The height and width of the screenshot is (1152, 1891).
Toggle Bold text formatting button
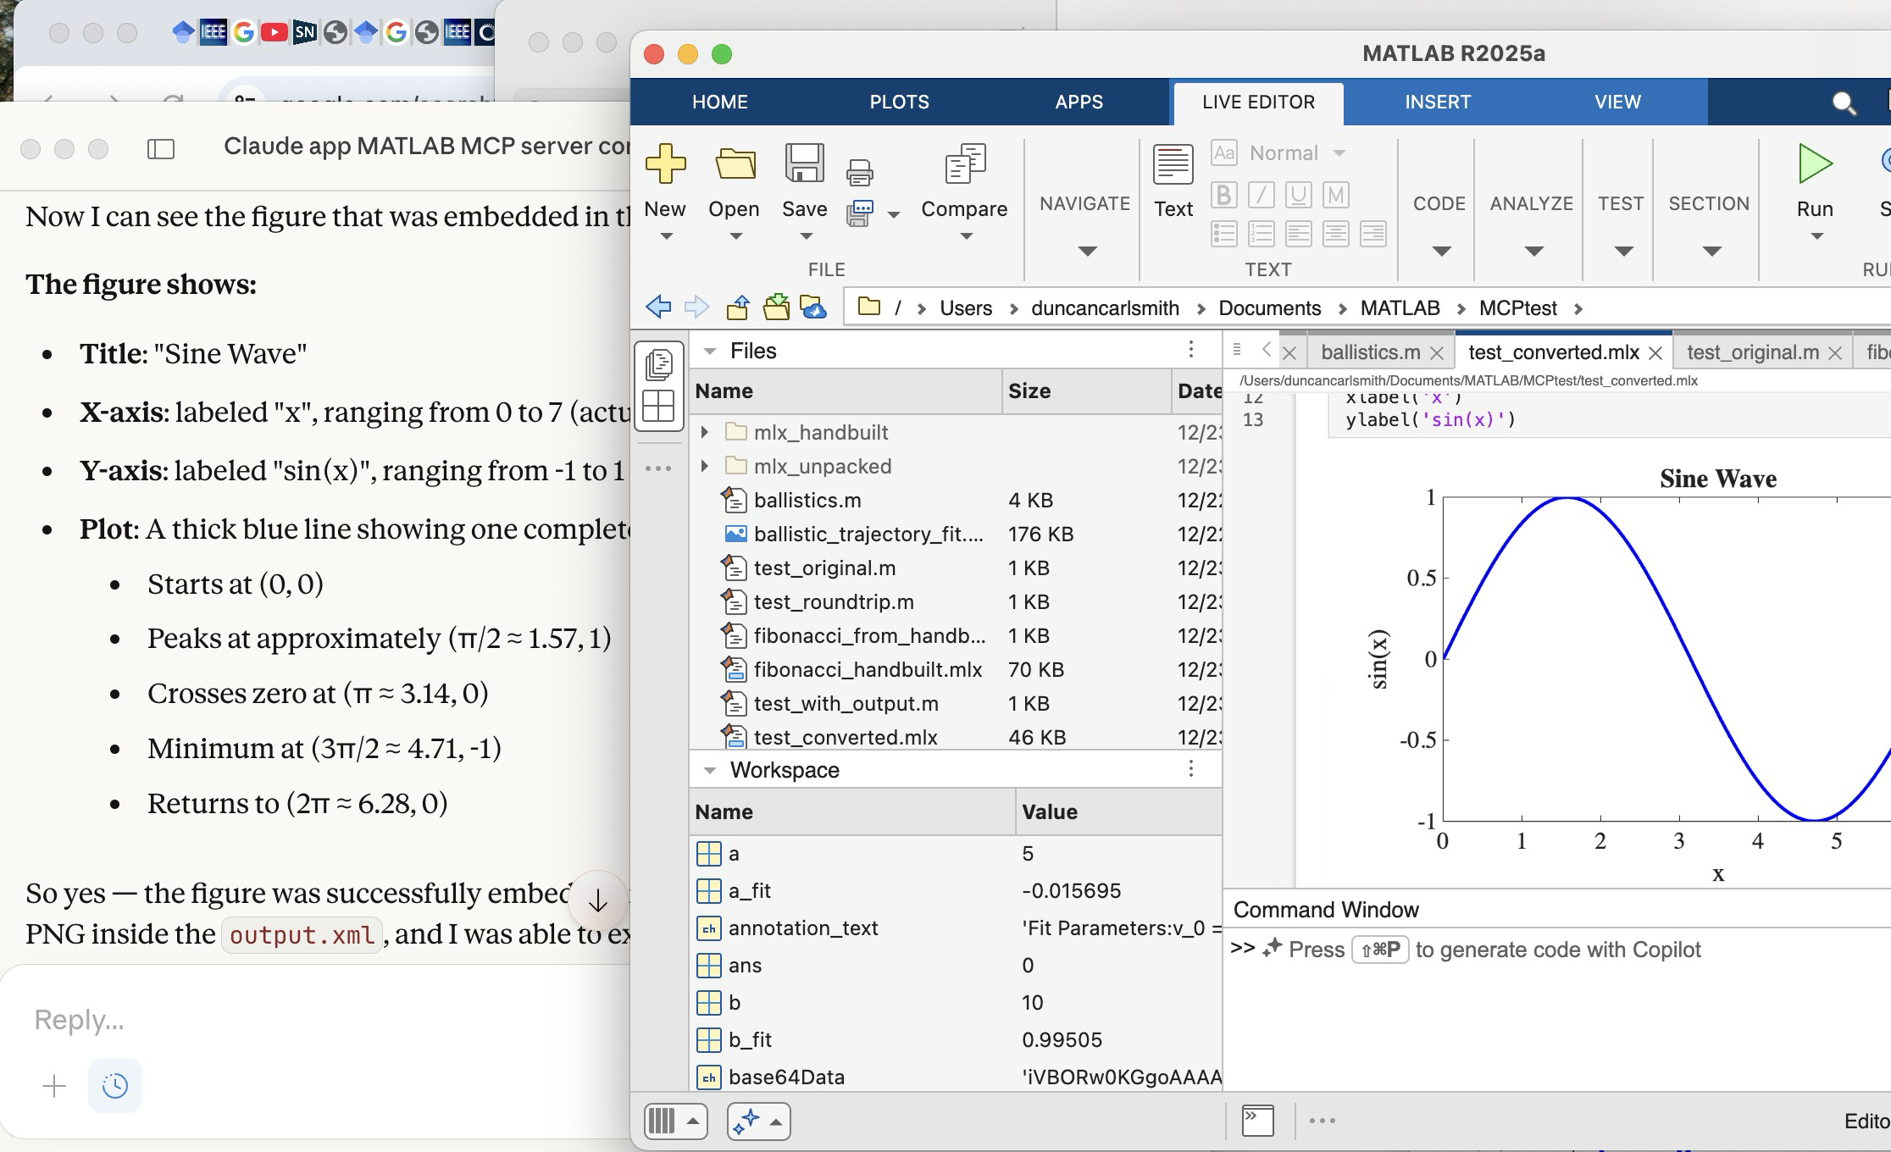pos(1223,196)
